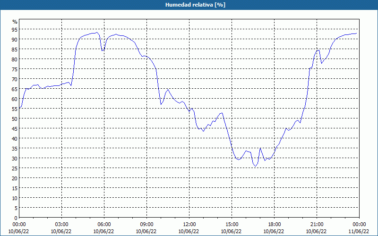Click the 09:00 time label on the x-axis
The image size is (378, 236).
[x=146, y=225]
